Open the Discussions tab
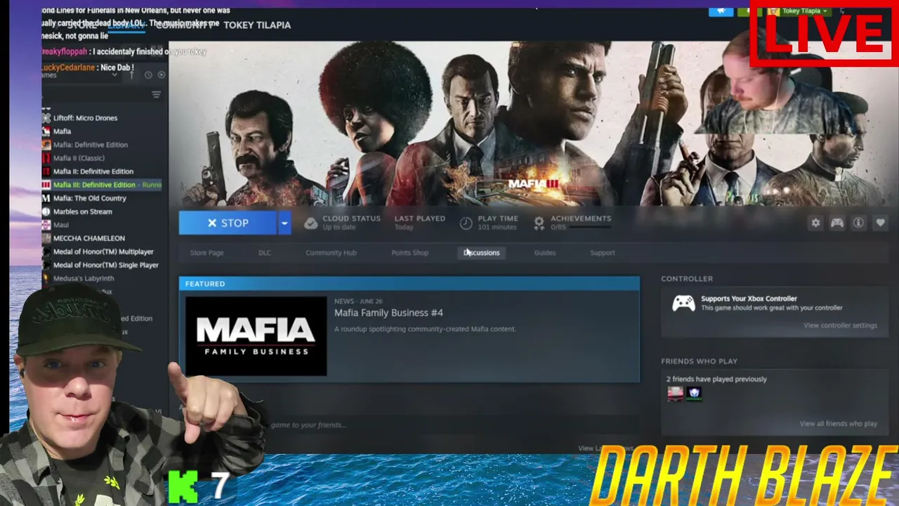The width and height of the screenshot is (899, 506). [x=482, y=253]
